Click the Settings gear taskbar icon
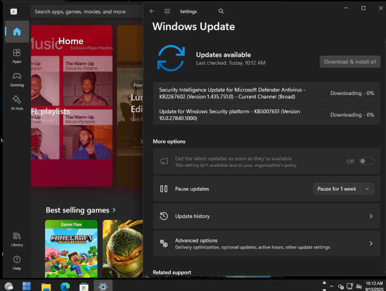The width and height of the screenshot is (386, 291). pos(103,287)
